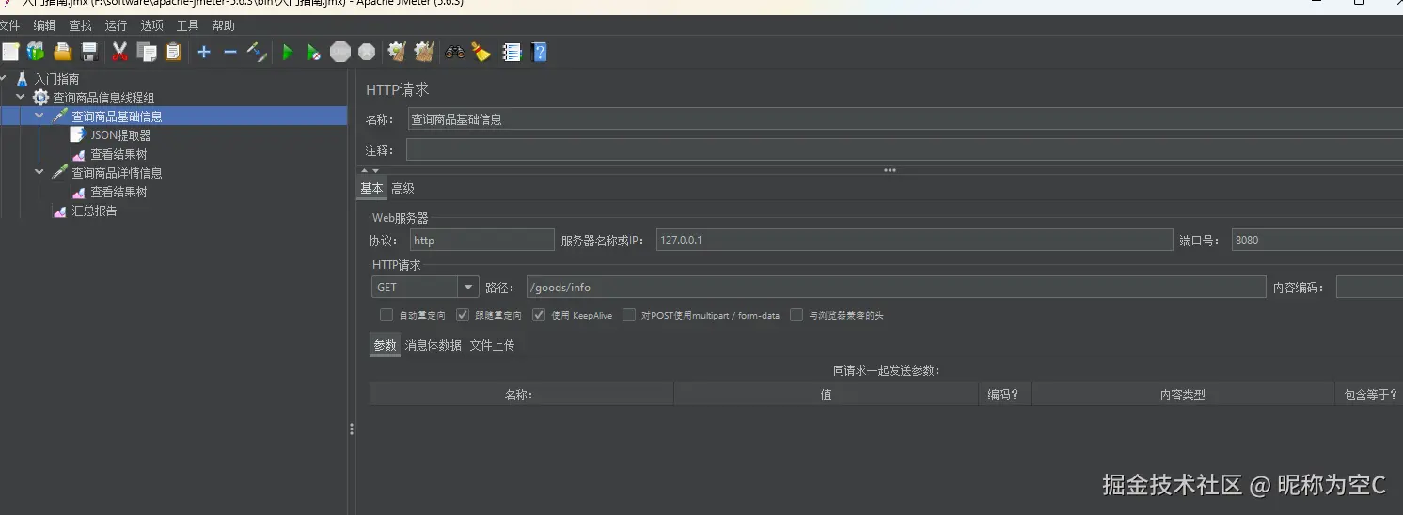Click the 编码? column header
The width and height of the screenshot is (1403, 515).
(x=1004, y=395)
